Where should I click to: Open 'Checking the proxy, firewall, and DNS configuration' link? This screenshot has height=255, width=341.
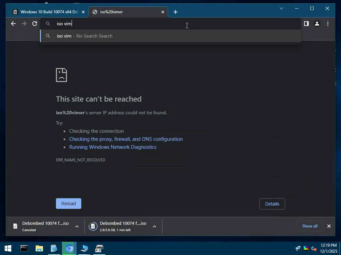point(126,139)
